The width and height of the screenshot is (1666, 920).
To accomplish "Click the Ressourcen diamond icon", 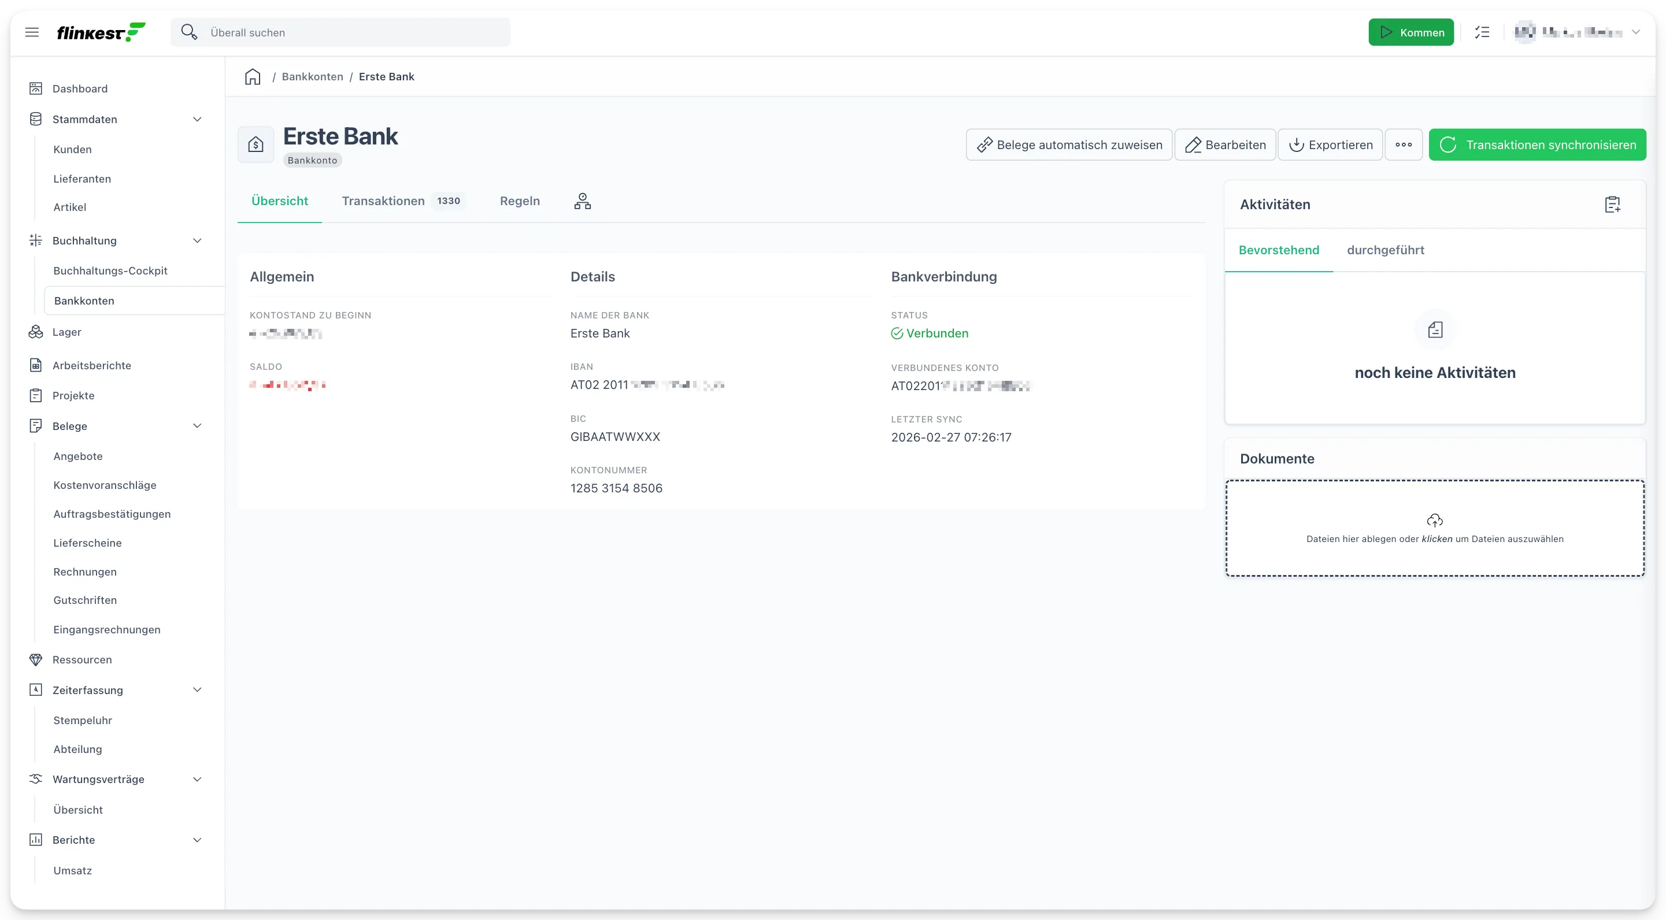I will 36,659.
